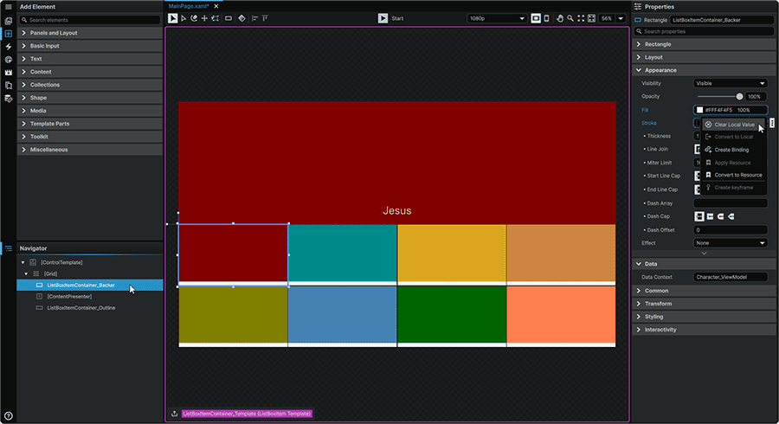779x424 pixels.
Task: Collapse the [ControlTemplate] tree node
Action: tap(23, 262)
